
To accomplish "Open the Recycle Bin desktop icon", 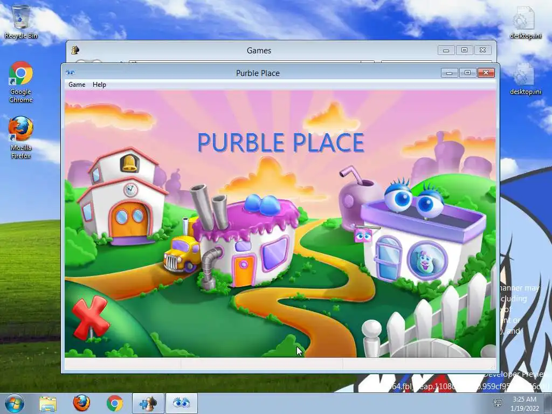I will [21, 22].
